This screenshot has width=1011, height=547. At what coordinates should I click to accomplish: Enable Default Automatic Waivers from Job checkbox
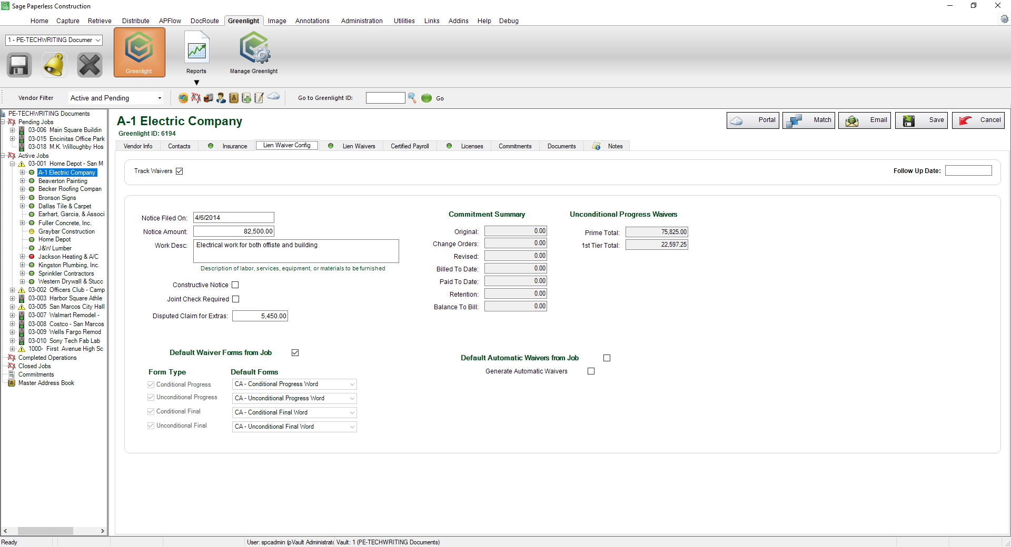[x=607, y=358]
